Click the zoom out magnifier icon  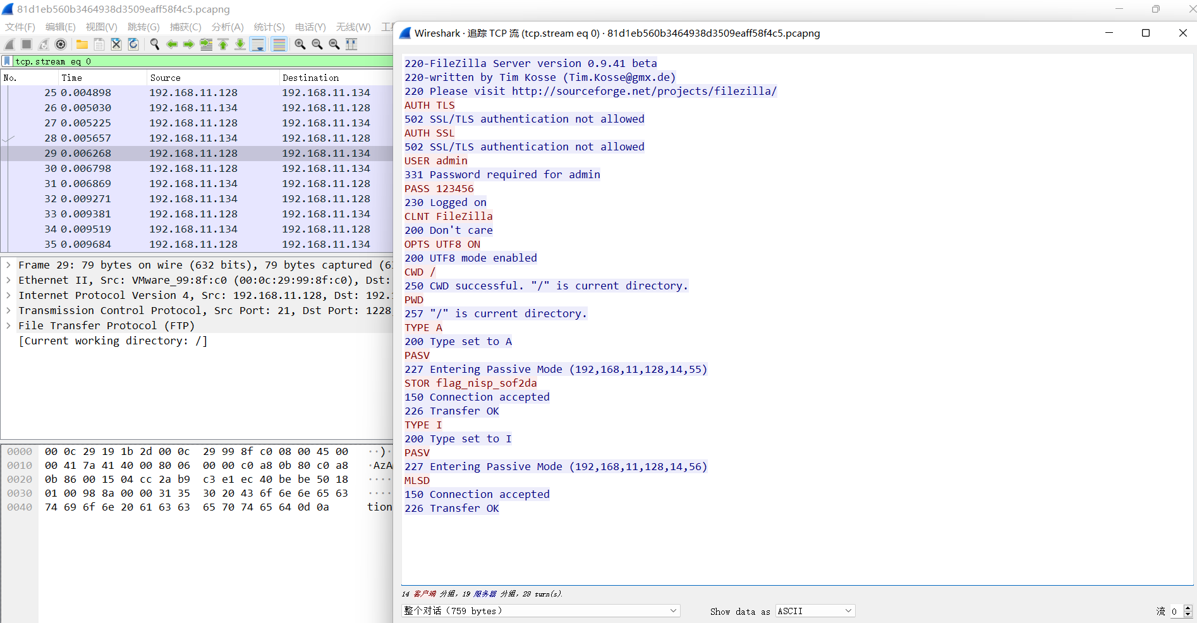[317, 44]
